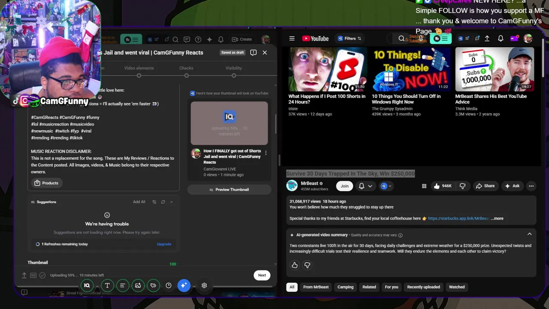Click Add All in Suggestions panel
This screenshot has width=549, height=309.
139,202
